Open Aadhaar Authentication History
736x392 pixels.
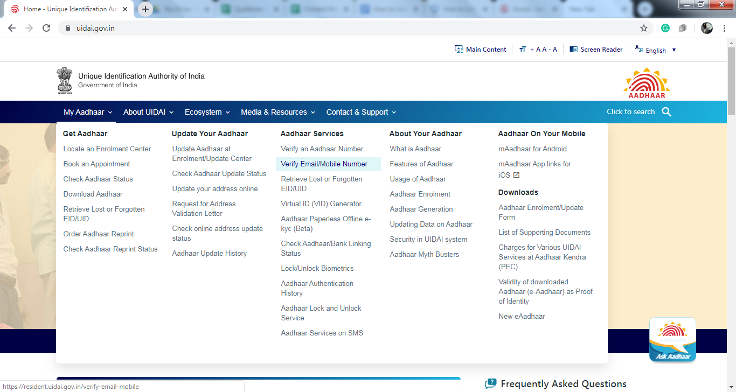(317, 289)
